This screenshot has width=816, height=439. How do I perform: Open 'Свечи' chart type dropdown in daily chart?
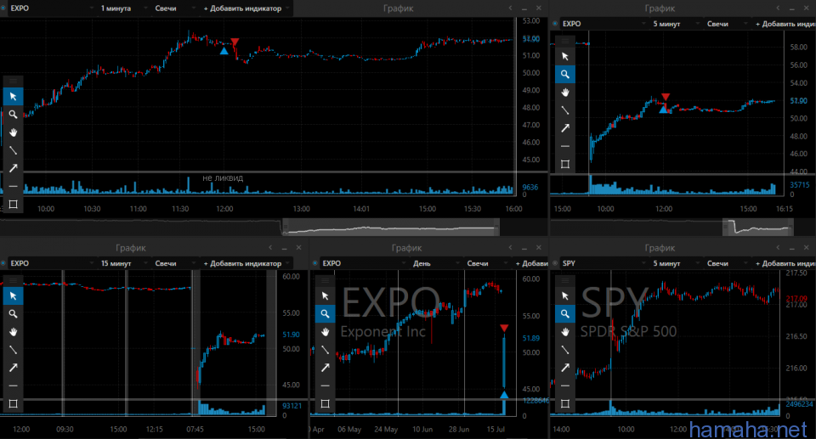(486, 263)
